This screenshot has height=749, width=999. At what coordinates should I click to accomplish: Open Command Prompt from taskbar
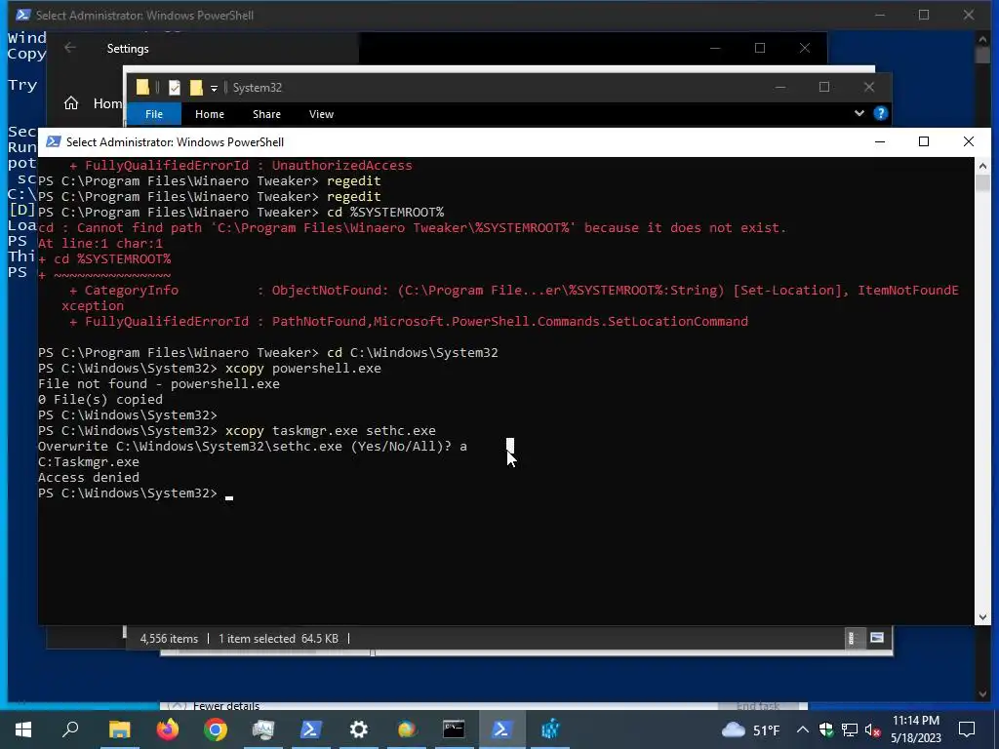click(x=455, y=729)
